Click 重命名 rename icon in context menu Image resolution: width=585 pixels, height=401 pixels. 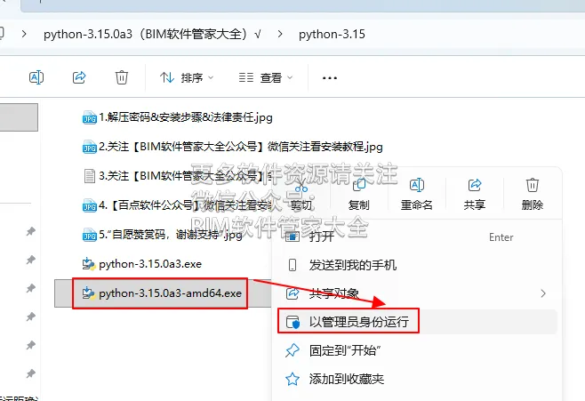click(x=416, y=195)
